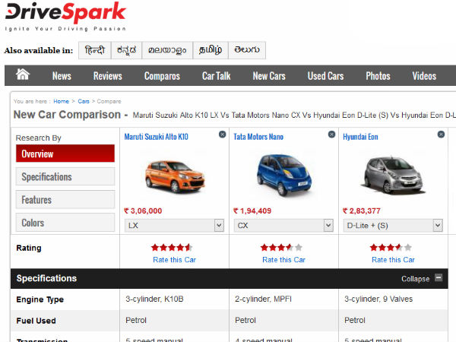The height and width of the screenshot is (342, 456).
Task: Go to the New Cars menu
Action: pos(270,76)
